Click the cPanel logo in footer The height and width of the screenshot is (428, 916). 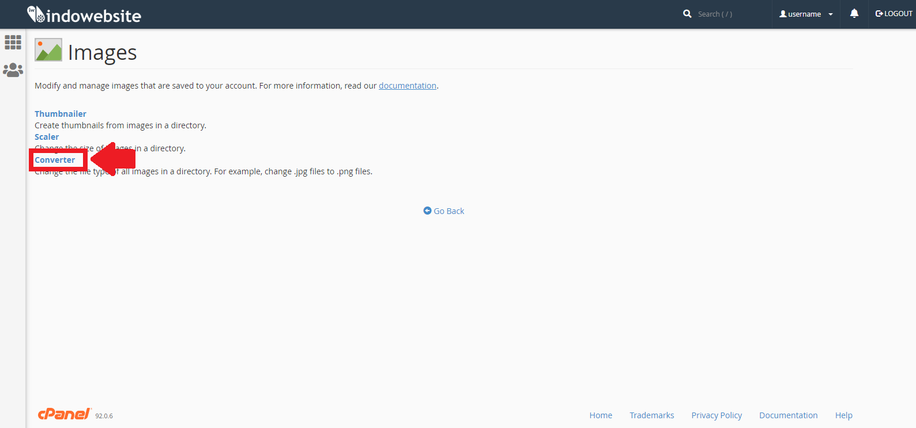coord(64,414)
